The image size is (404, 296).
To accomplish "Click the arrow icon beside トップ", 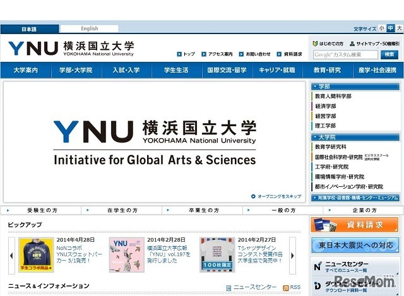I will [179, 54].
